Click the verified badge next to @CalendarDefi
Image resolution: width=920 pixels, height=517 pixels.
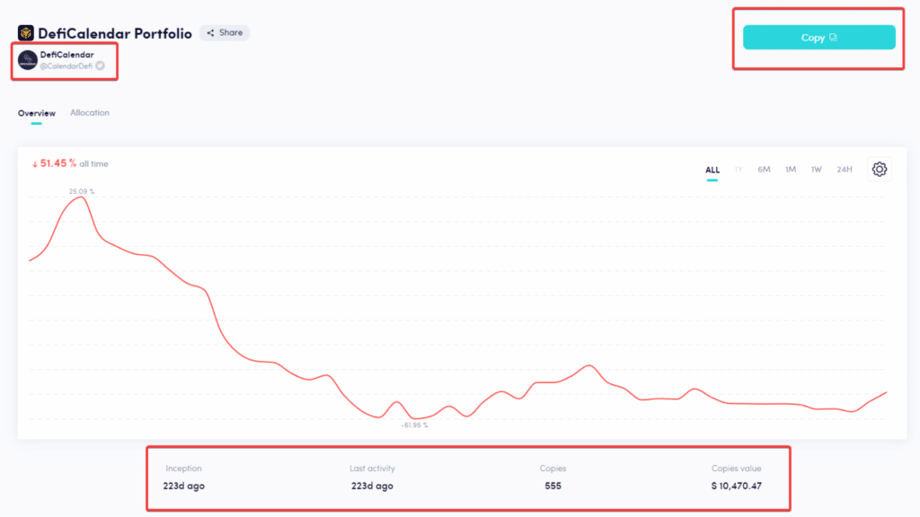(101, 66)
